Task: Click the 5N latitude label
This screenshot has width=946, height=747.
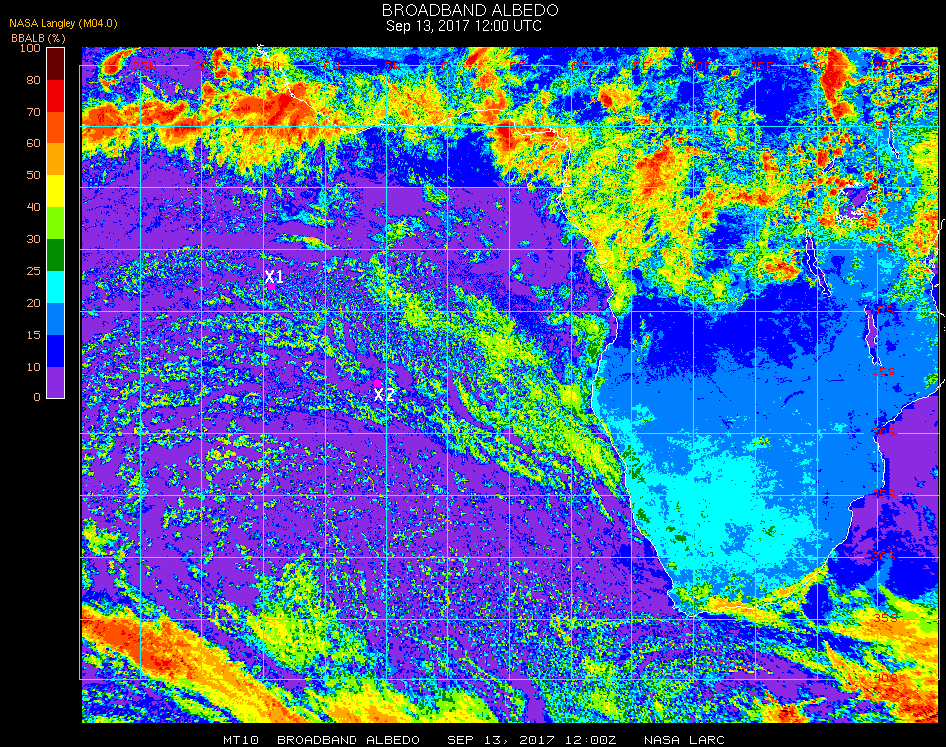Action: [x=886, y=125]
